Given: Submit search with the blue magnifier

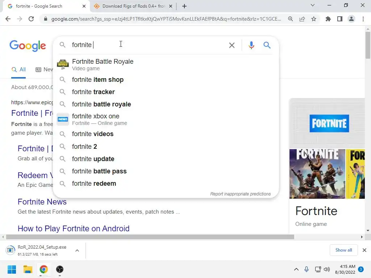Looking at the screenshot, I should (x=267, y=45).
